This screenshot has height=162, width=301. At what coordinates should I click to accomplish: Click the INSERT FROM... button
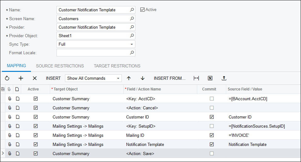pos(169,78)
